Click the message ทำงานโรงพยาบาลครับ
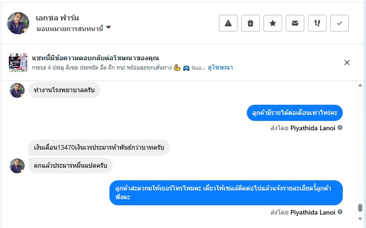This screenshot has height=228, width=366. (64, 89)
